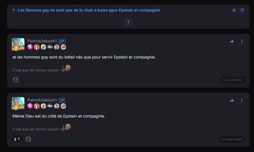254x152 pixels.
Task: Click the avatar thumbnail on the first post
Action: (x=18, y=44)
